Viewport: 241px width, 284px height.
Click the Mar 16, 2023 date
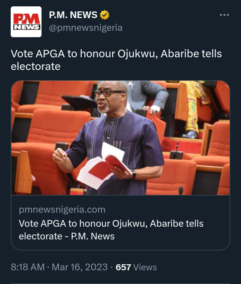pyautogui.click(x=80, y=267)
